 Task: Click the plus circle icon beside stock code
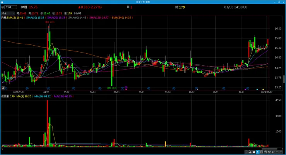(3, 7)
